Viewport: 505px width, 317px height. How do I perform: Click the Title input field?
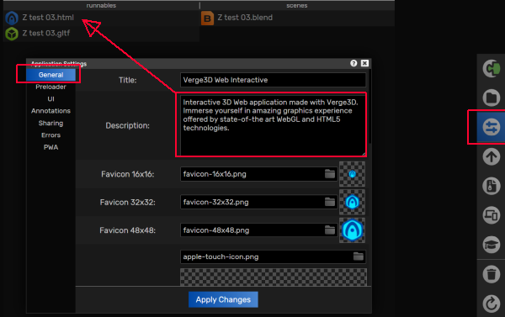click(273, 80)
